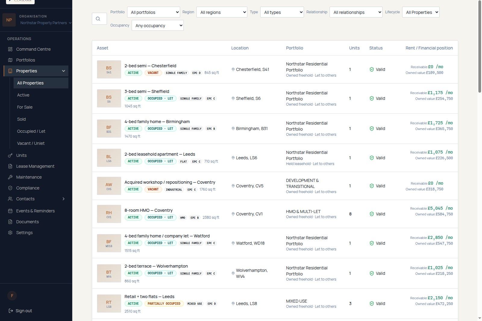The image size is (482, 321).
Task: Click Held leasehold · Let to others text
Action: coord(310,164)
